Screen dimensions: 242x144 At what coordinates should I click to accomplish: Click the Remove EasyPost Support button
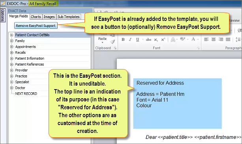(x=36, y=26)
